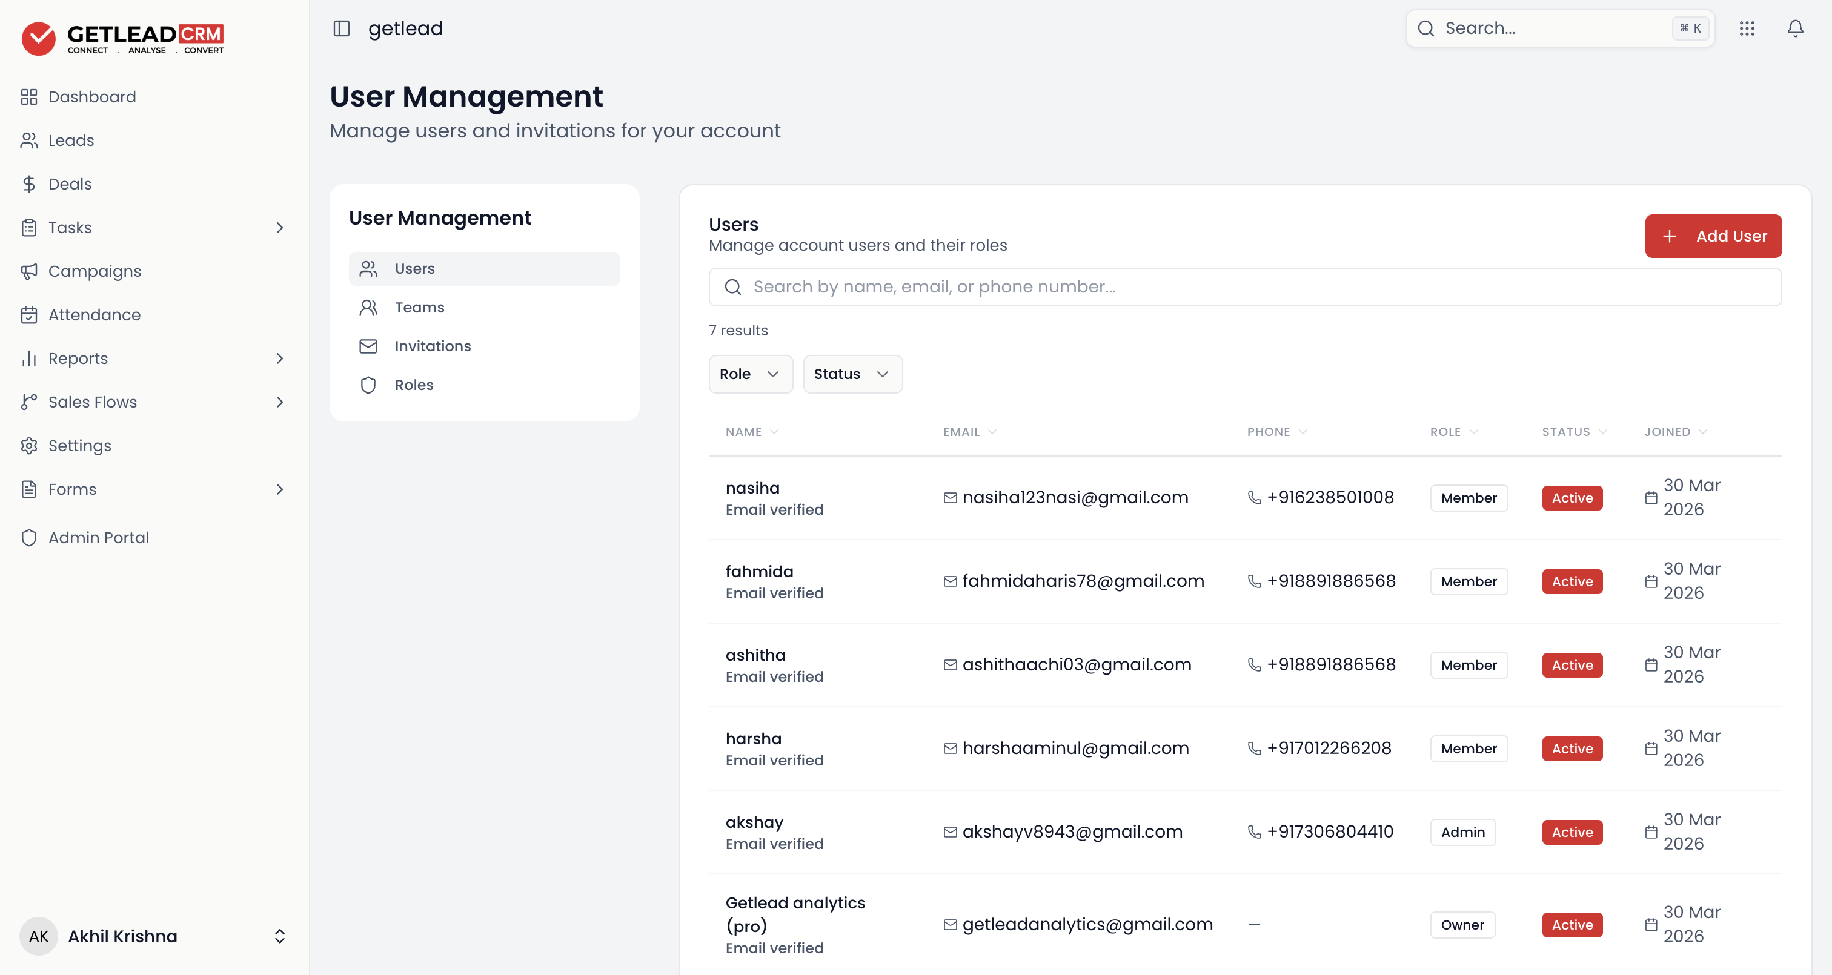Open Dashboard in the sidebar
Viewport: 1832px width, 975px height.
point(91,97)
